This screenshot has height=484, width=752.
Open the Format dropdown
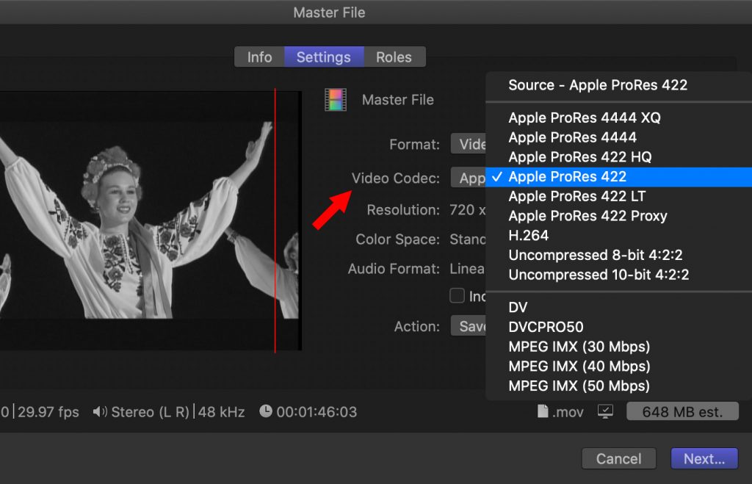pos(471,144)
